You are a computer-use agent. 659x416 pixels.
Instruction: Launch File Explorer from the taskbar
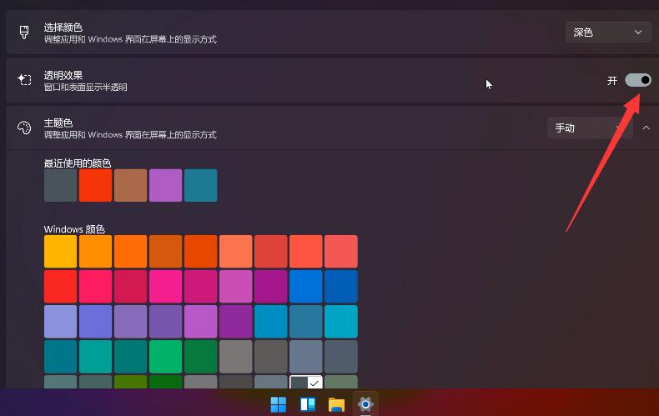(336, 404)
